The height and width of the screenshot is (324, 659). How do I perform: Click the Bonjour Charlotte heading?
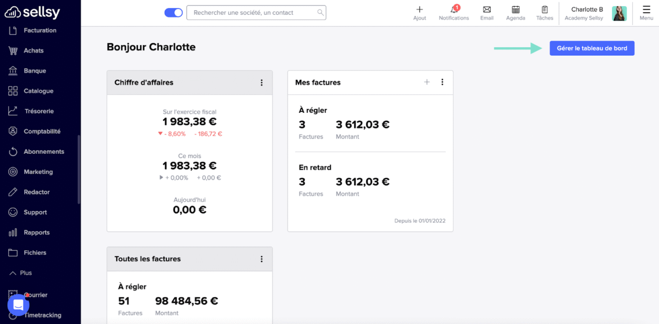151,47
